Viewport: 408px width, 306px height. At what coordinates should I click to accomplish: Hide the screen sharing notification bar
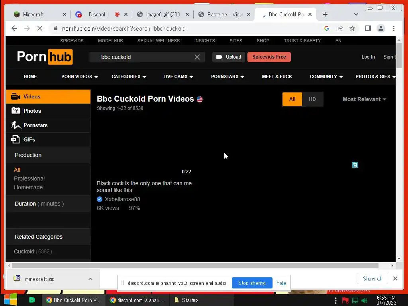point(281,283)
